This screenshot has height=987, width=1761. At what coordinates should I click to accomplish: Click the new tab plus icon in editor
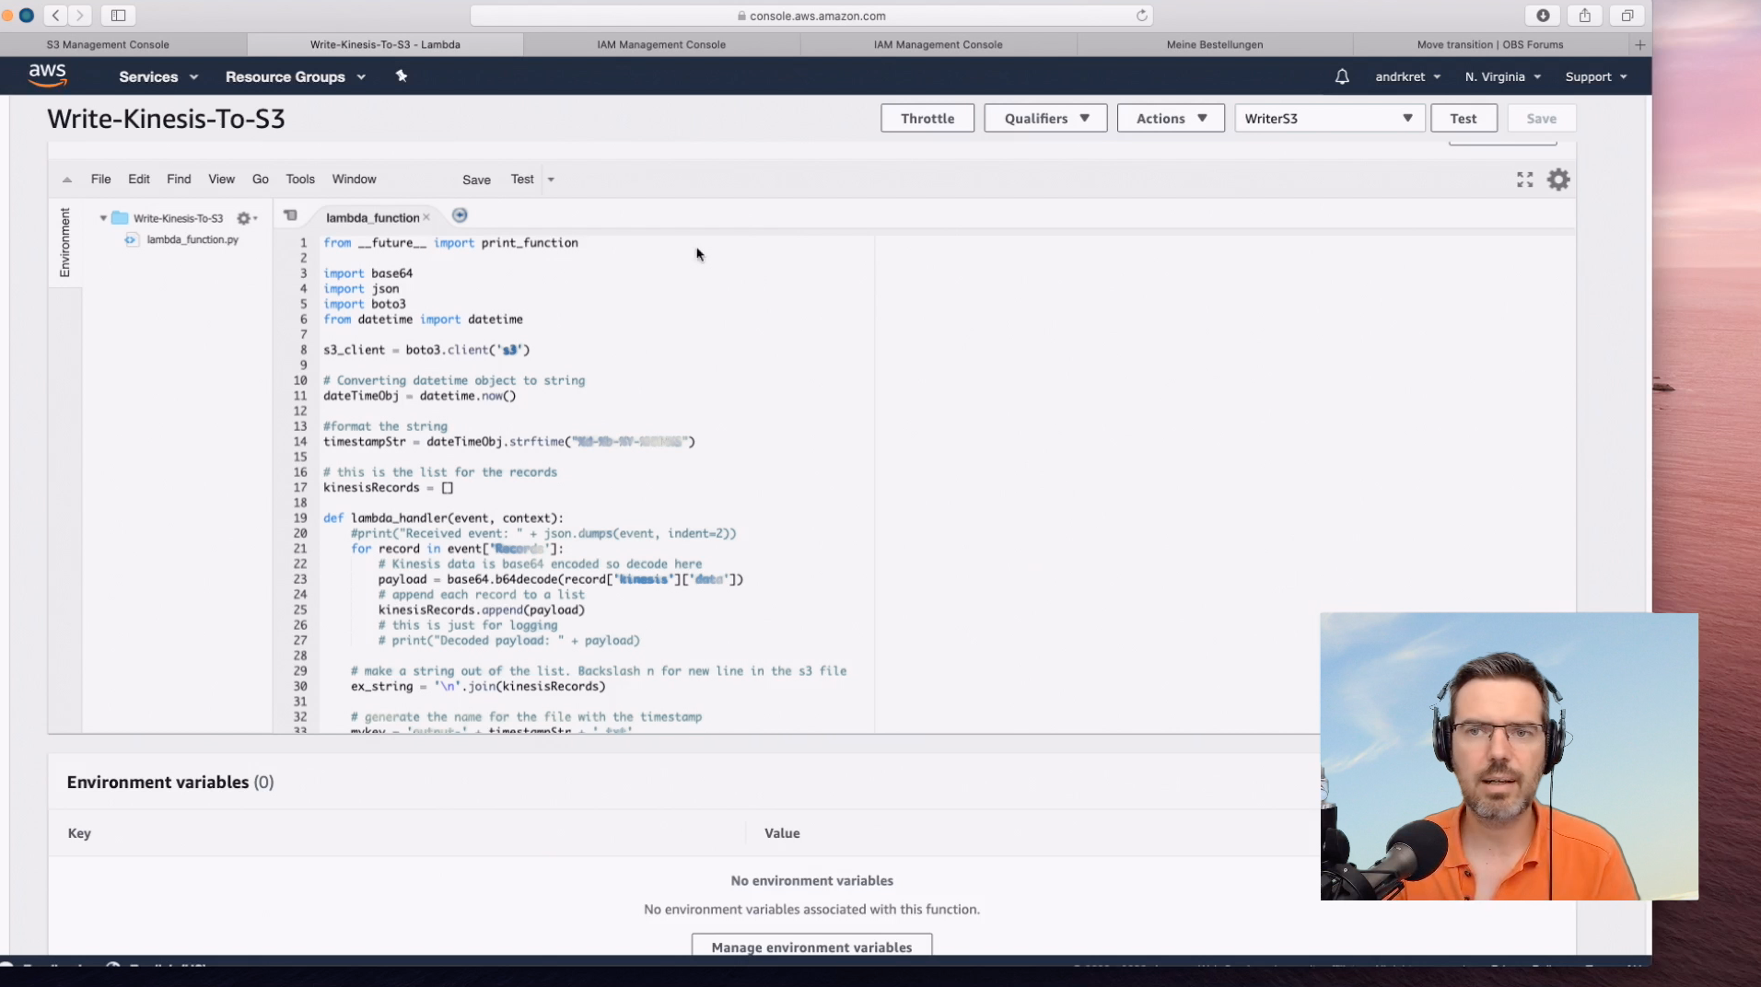coord(460,215)
